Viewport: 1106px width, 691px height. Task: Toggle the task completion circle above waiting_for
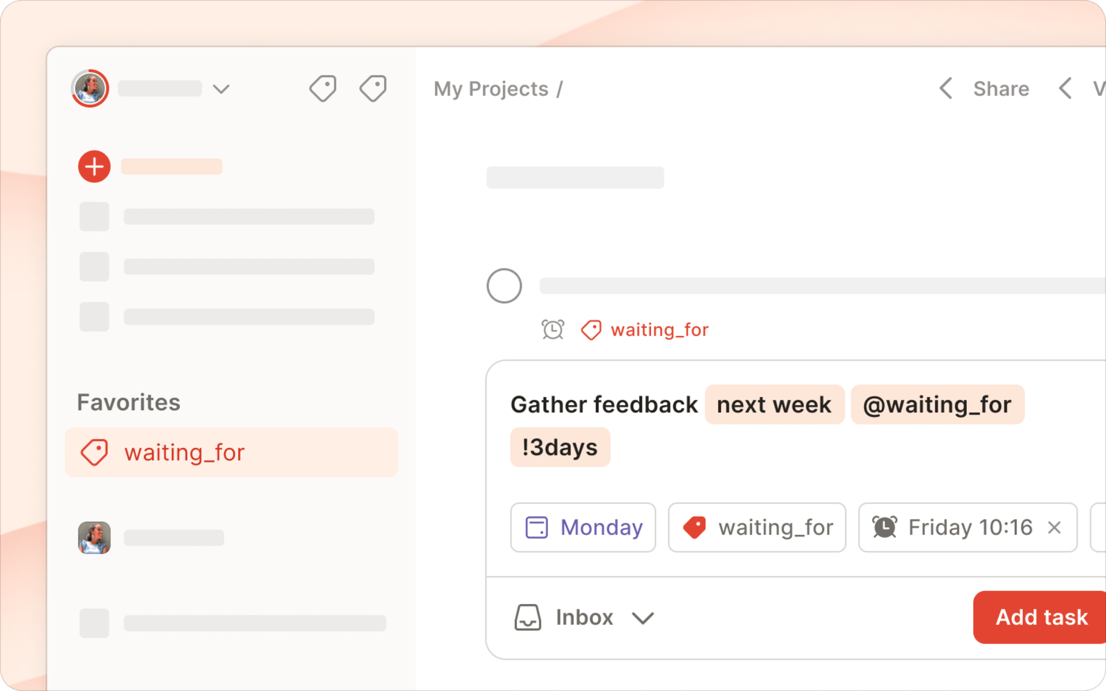click(504, 285)
